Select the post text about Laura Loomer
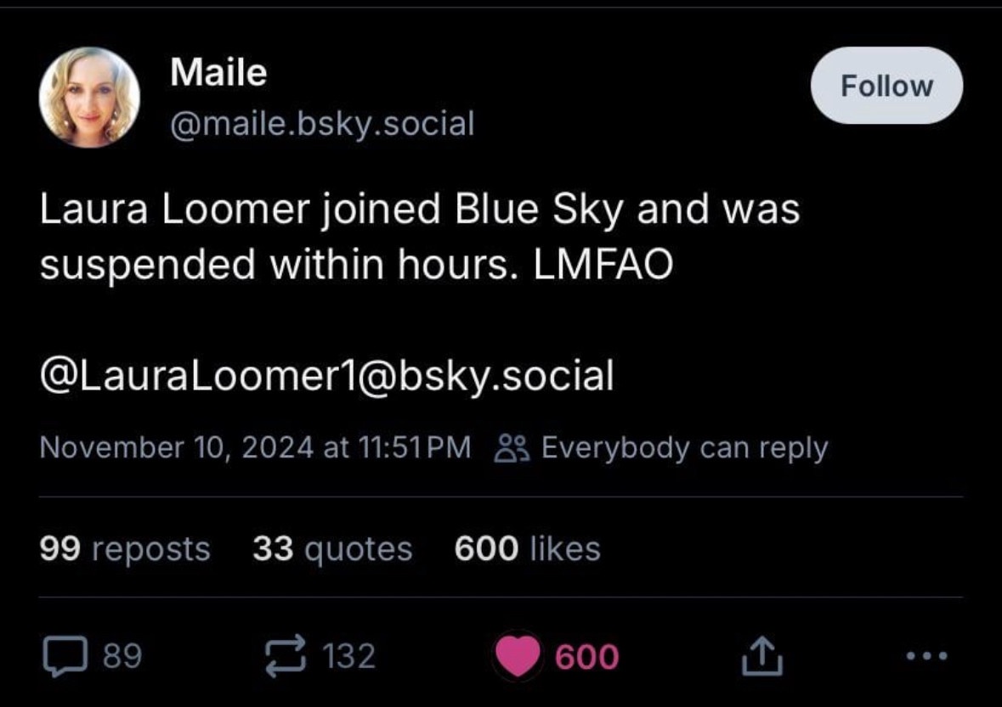This screenshot has width=1002, height=707. coord(420,236)
